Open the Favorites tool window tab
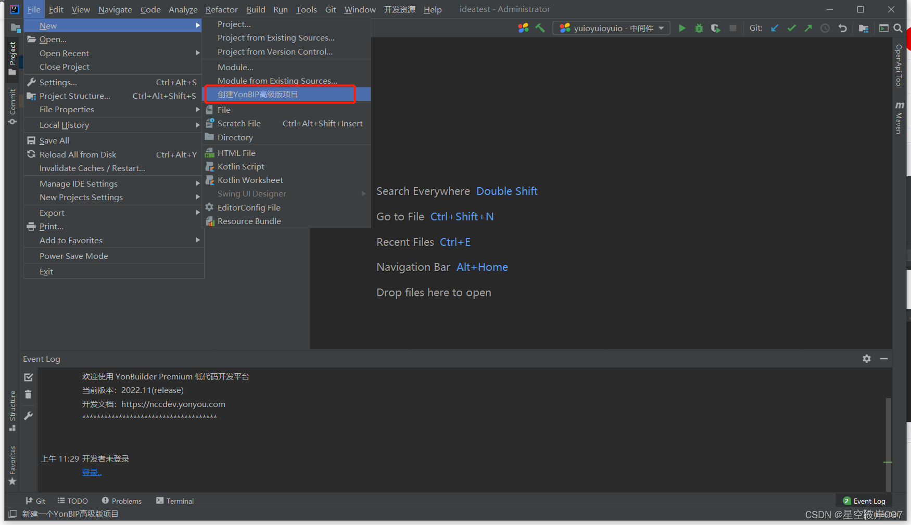Screen dimensions: 911x525 pyautogui.click(x=12, y=465)
